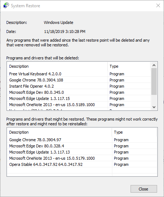Select Instant File Opener 4.0.2 row
The width and height of the screenshot is (164, 197).
pyautogui.click(x=79, y=86)
